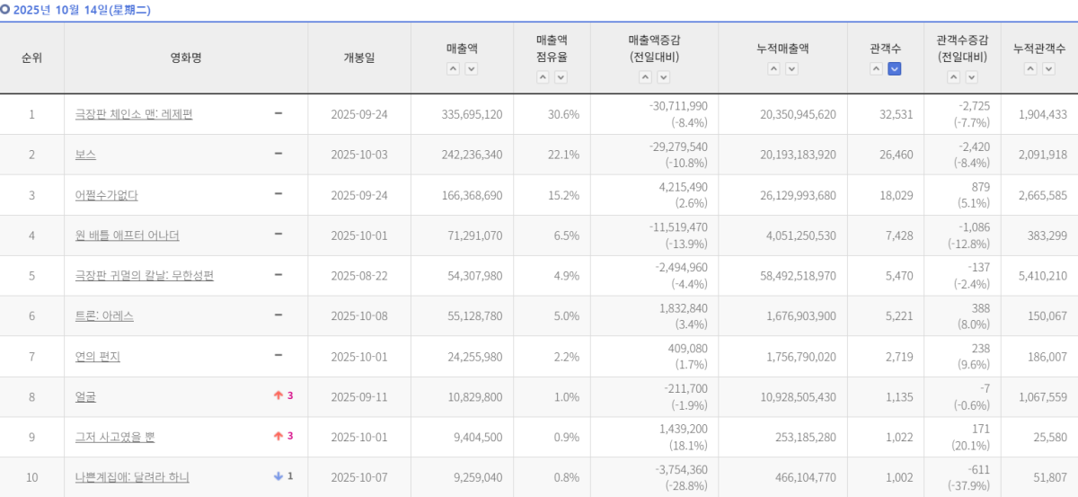The width and height of the screenshot is (1078, 497).
Task: Sort 관객수증감 (전일대비) ascending
Action: click(952, 77)
